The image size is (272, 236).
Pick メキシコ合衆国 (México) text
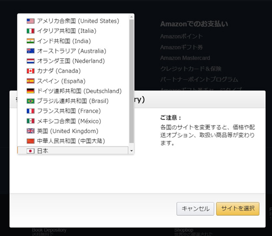69,121
